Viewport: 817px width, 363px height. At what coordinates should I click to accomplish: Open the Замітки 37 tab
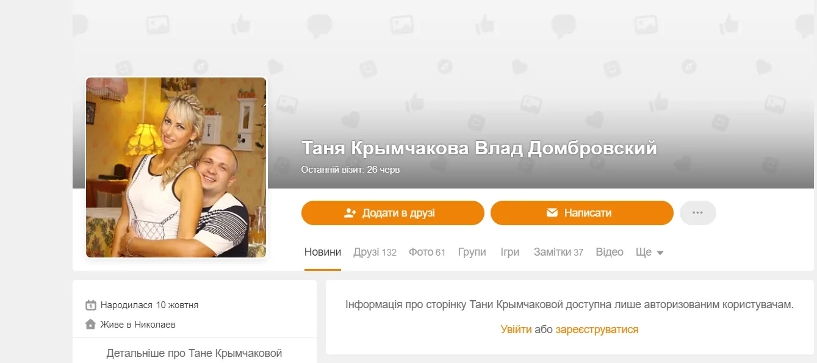click(558, 252)
